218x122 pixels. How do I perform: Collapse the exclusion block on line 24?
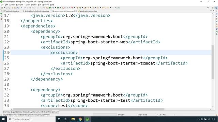tap(10, 53)
